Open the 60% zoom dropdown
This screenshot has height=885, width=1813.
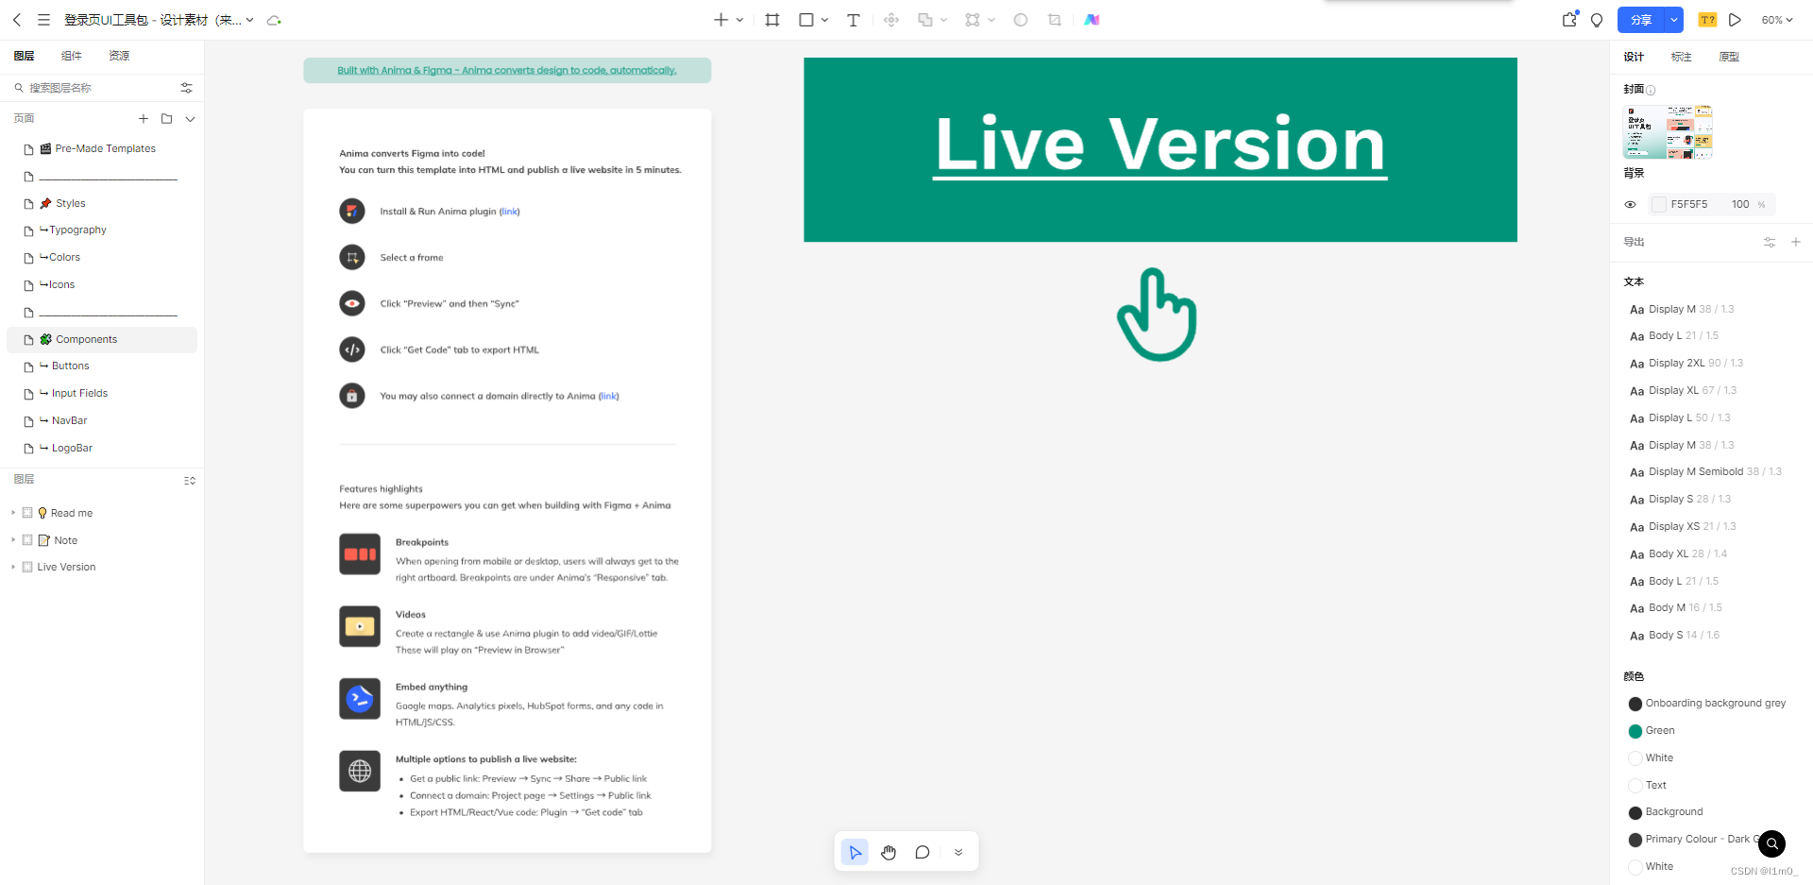[1777, 20]
